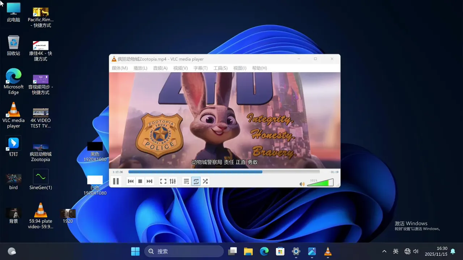Click the video display area in VLC
The height and width of the screenshot is (260, 463).
coord(225,120)
